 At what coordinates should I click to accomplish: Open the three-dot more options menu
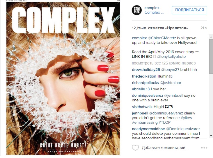coord(204,148)
